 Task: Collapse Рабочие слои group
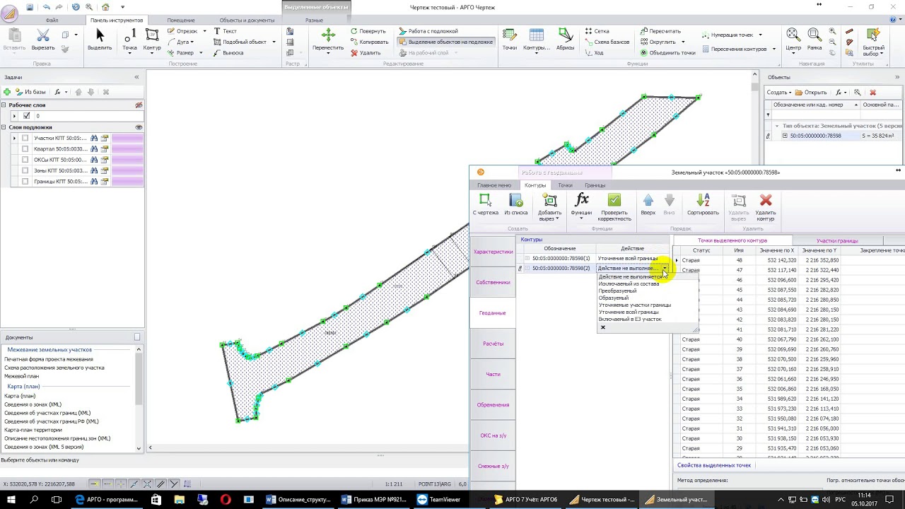(x=4, y=105)
